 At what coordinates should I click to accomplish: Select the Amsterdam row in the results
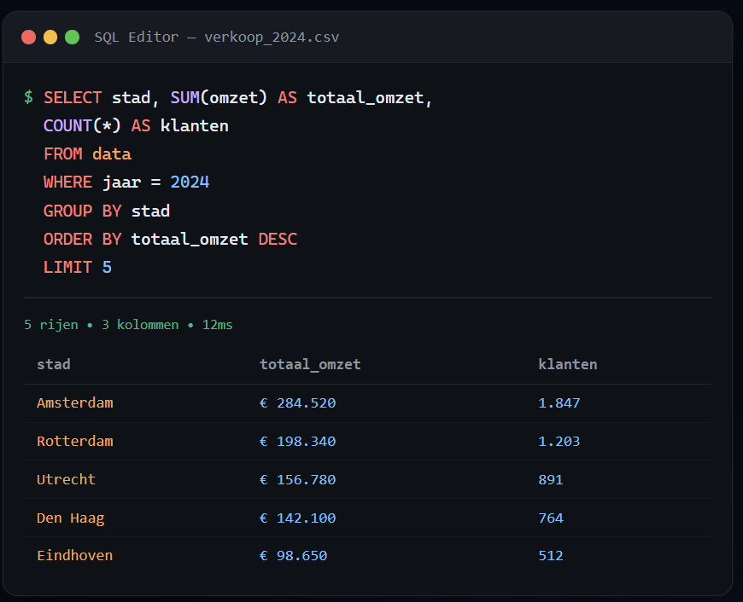[75, 402]
